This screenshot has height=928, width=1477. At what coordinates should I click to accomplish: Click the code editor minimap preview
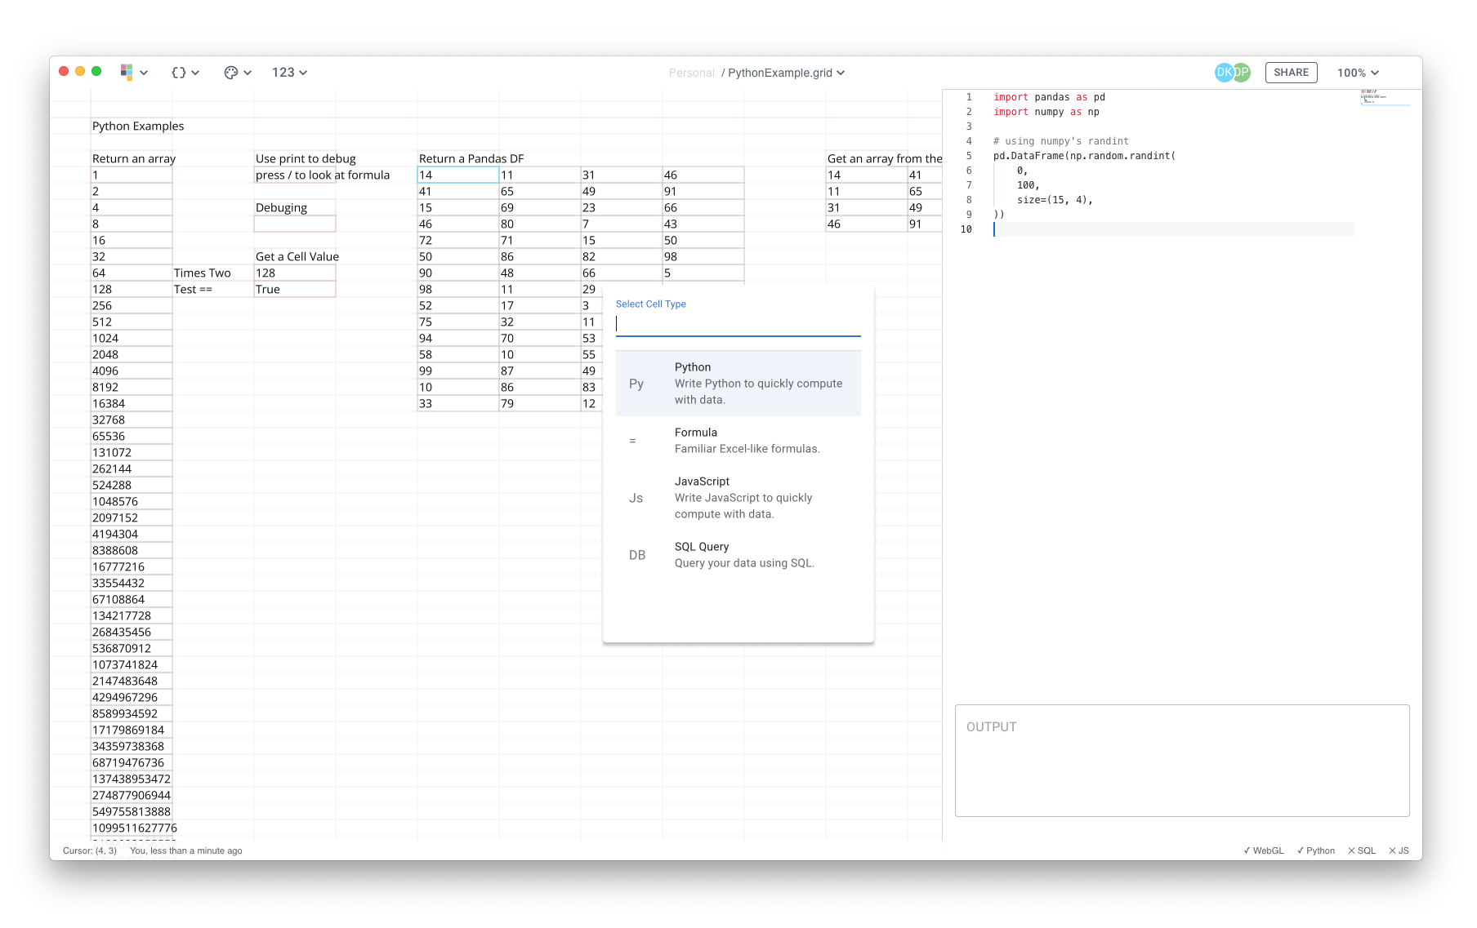pyautogui.click(x=1385, y=98)
